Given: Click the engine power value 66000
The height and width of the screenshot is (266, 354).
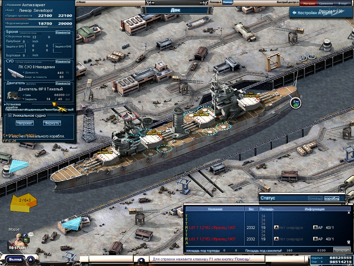Looking at the screenshot, I should (x=59, y=95).
